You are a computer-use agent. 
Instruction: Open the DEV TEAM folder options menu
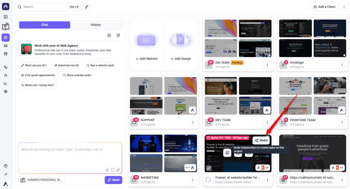click(x=267, y=122)
